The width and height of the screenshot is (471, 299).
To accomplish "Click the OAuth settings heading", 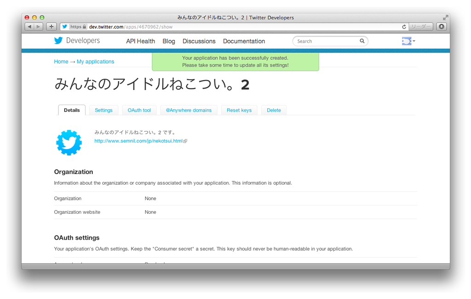I will click(x=77, y=238).
